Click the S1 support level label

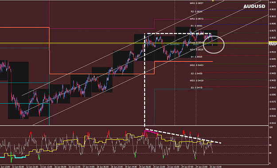[196, 57]
